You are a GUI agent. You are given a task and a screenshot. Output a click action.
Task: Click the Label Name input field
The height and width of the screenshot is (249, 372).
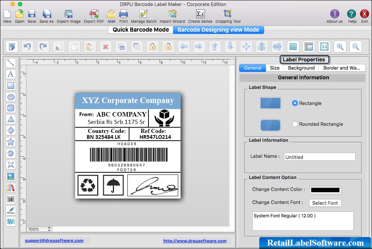[320, 157]
